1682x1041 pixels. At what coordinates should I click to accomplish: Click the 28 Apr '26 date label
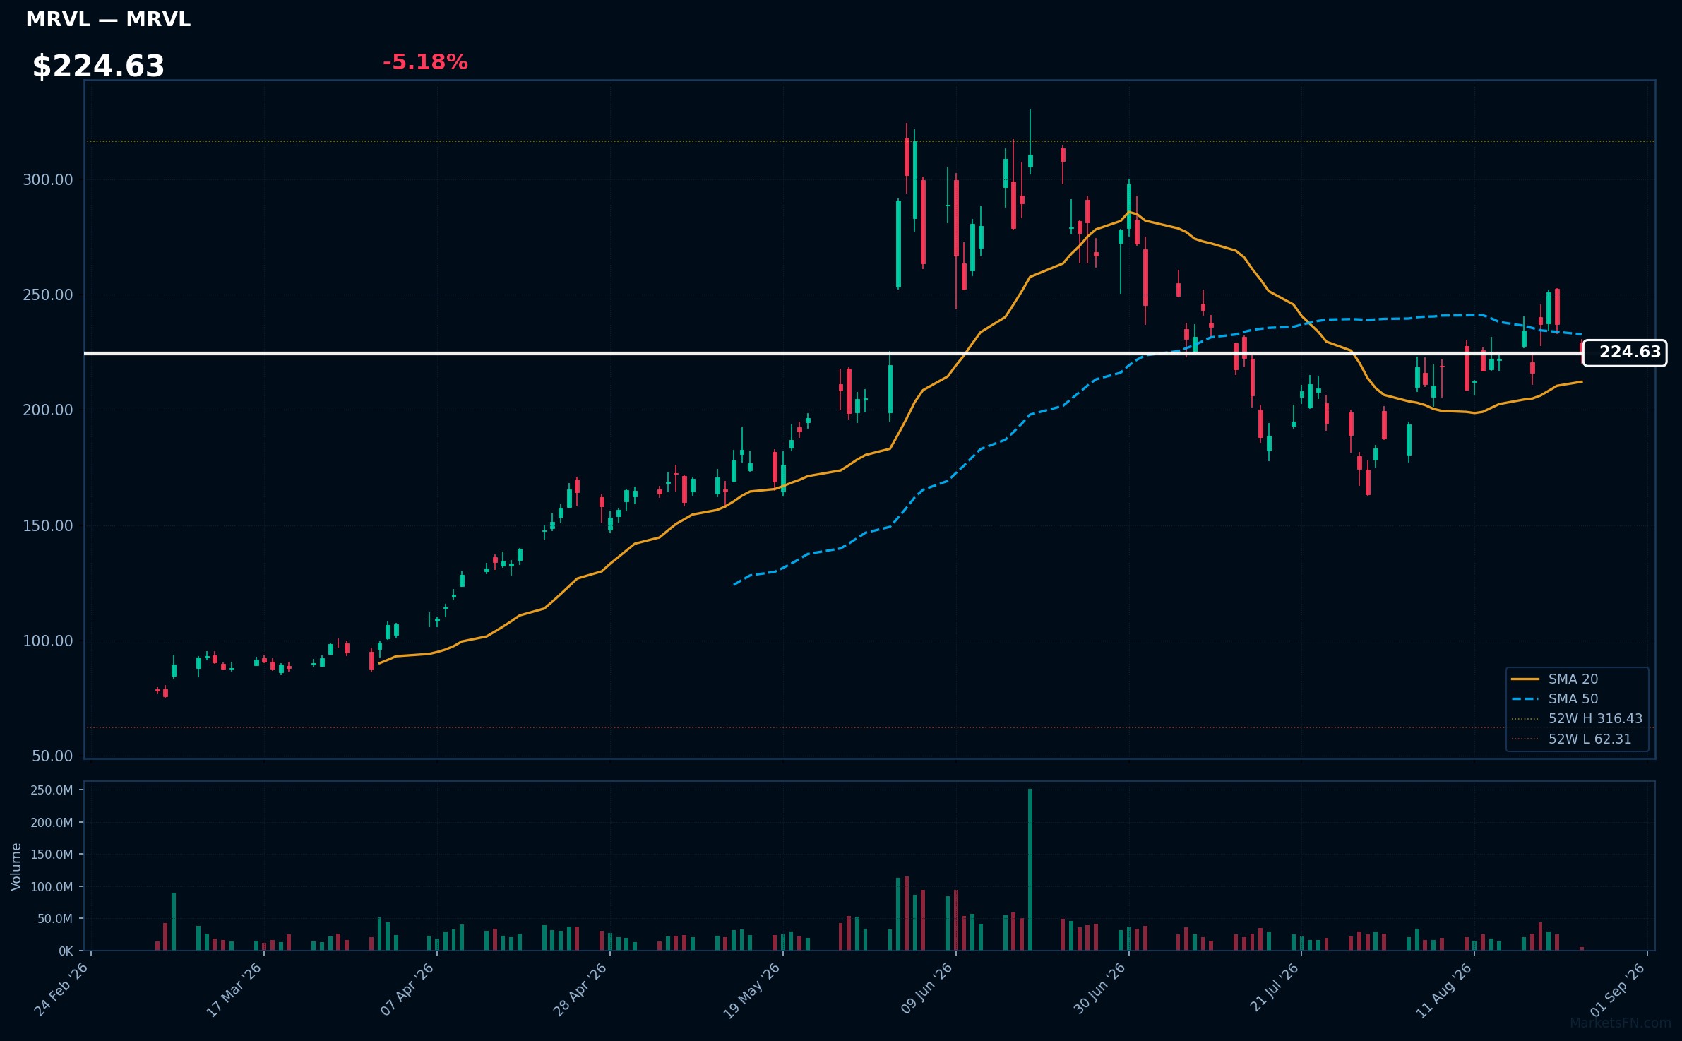coord(580,989)
